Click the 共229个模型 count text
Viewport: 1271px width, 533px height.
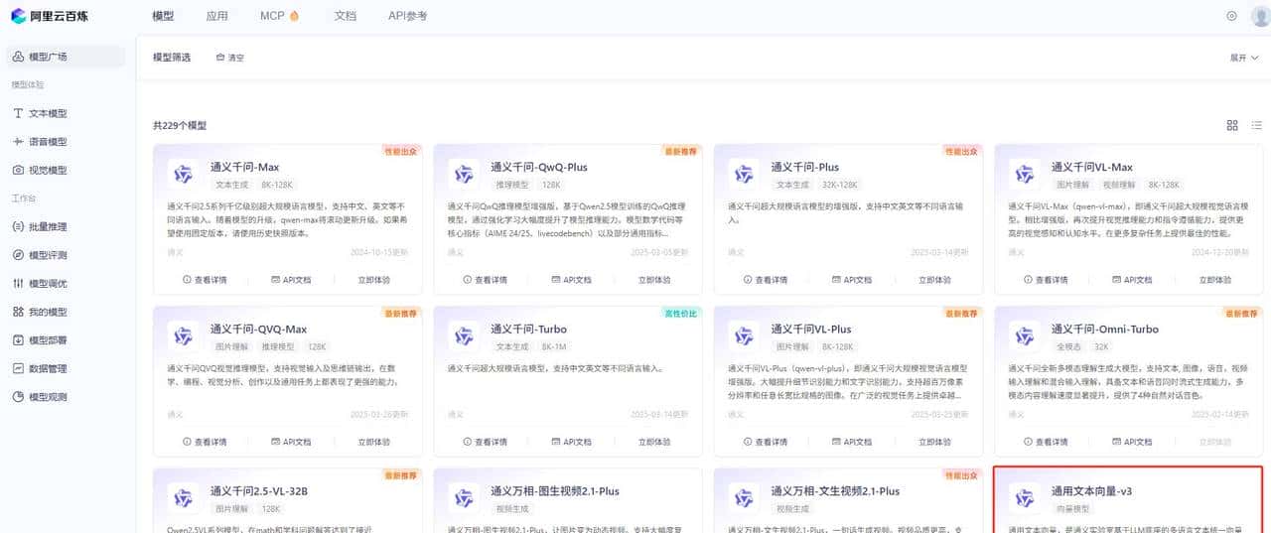pyautogui.click(x=180, y=126)
